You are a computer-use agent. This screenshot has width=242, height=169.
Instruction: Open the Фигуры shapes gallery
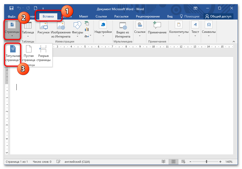(x=77, y=30)
